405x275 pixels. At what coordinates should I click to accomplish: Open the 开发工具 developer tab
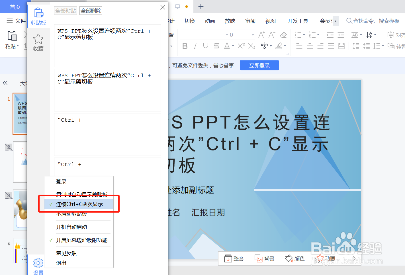298,21
